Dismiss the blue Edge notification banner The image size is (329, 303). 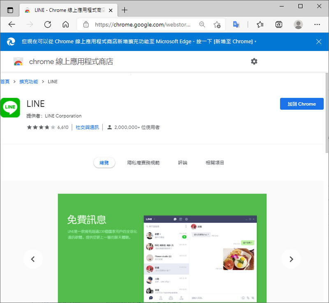tap(319, 42)
